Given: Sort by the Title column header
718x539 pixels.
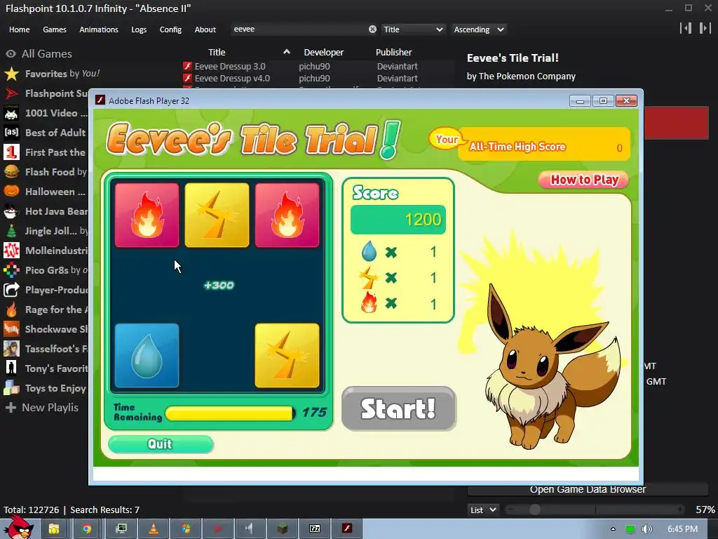Looking at the screenshot, I should [217, 52].
